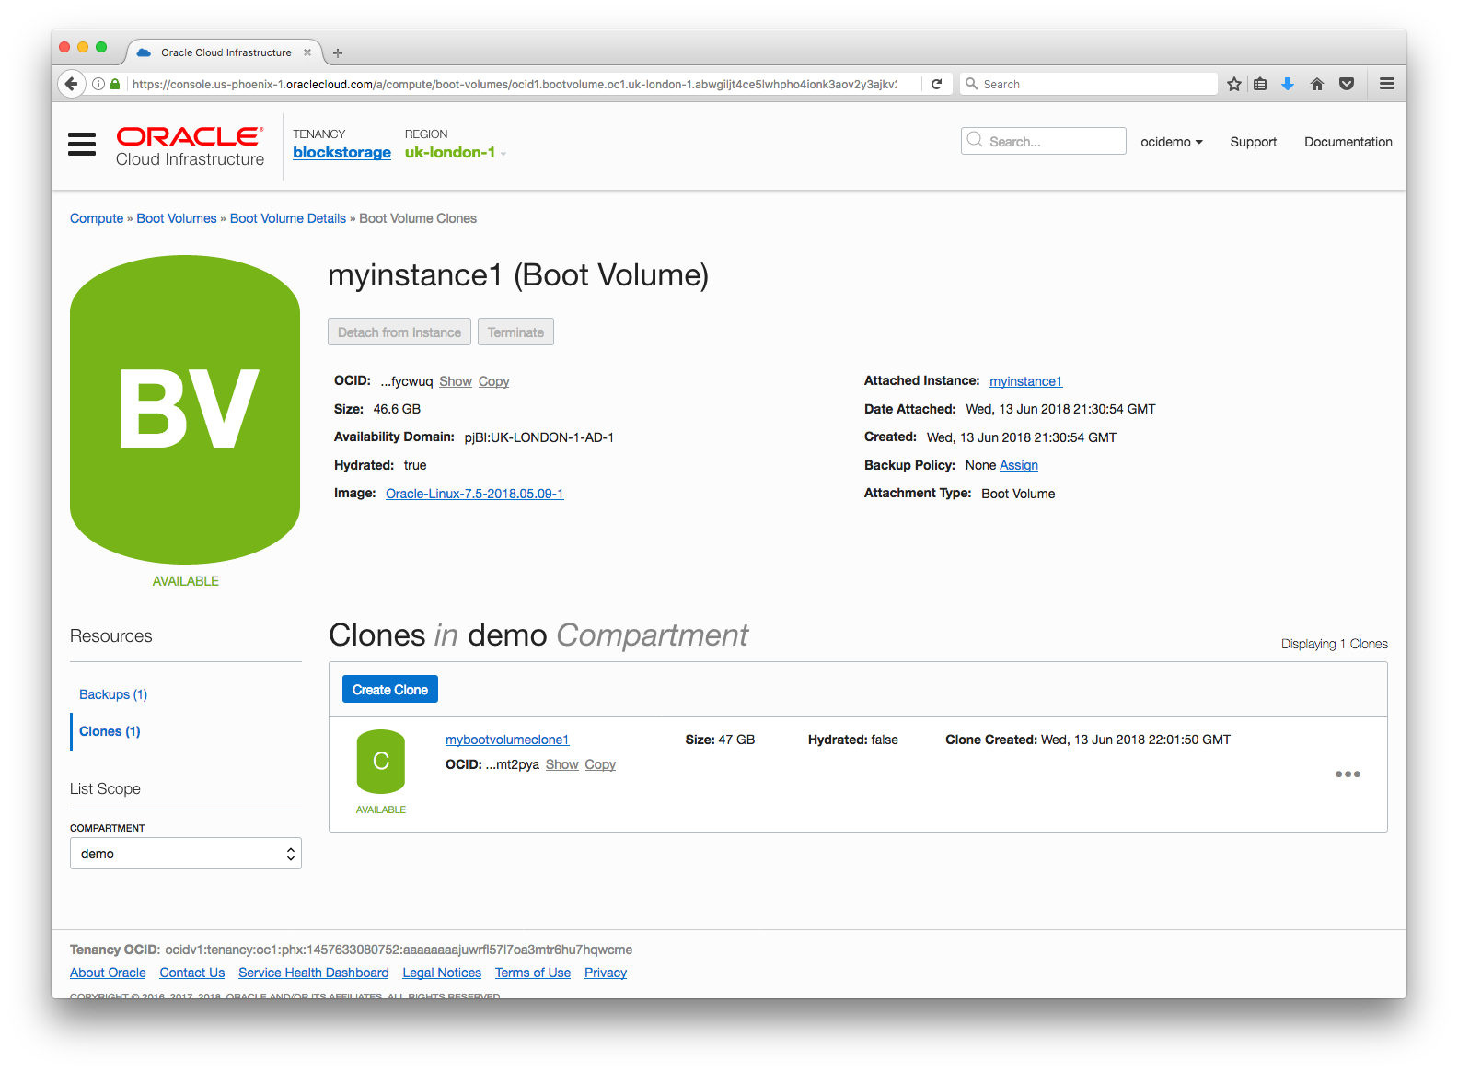Screen dimensions: 1458x1072
Task: Click the large BV boot volume icon
Action: 185,409
